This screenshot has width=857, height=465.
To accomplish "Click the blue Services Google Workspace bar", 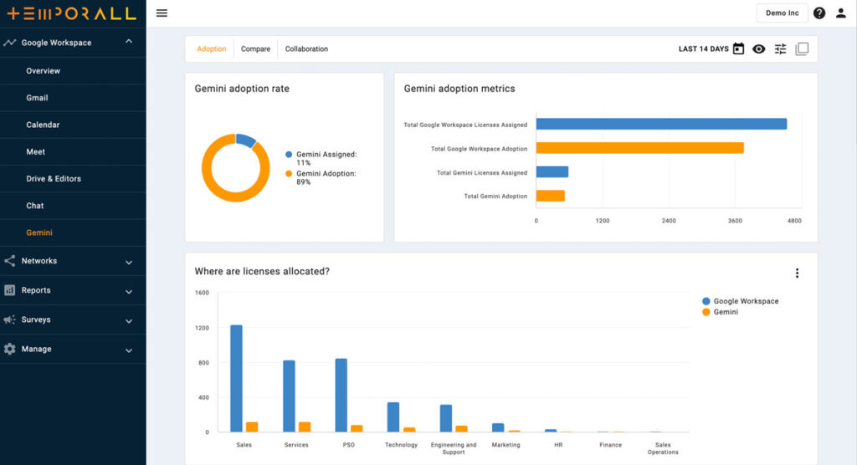I will [289, 396].
